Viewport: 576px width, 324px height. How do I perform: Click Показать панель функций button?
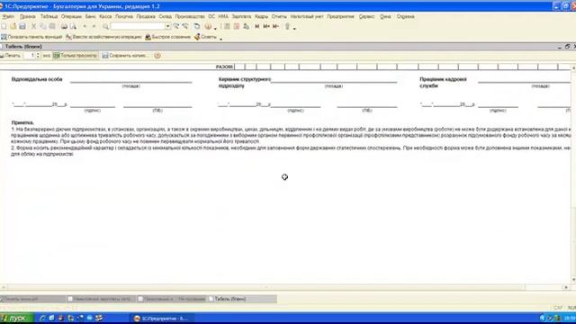[x=31, y=37]
